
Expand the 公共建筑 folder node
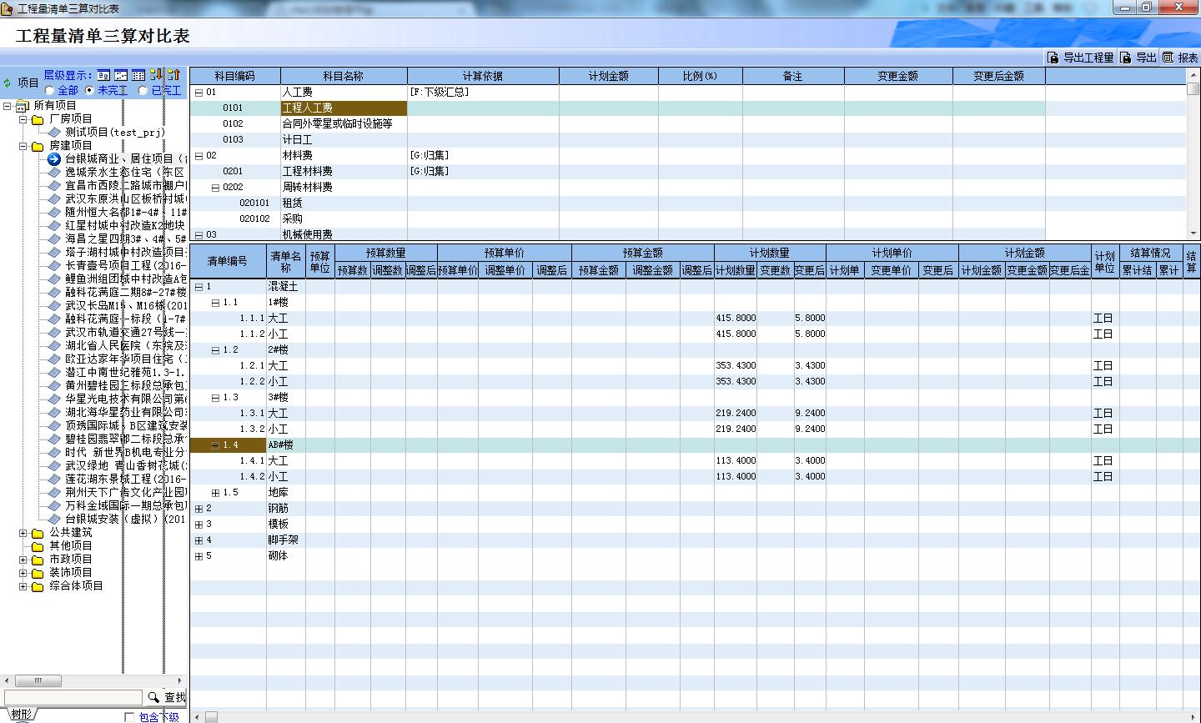tap(23, 533)
